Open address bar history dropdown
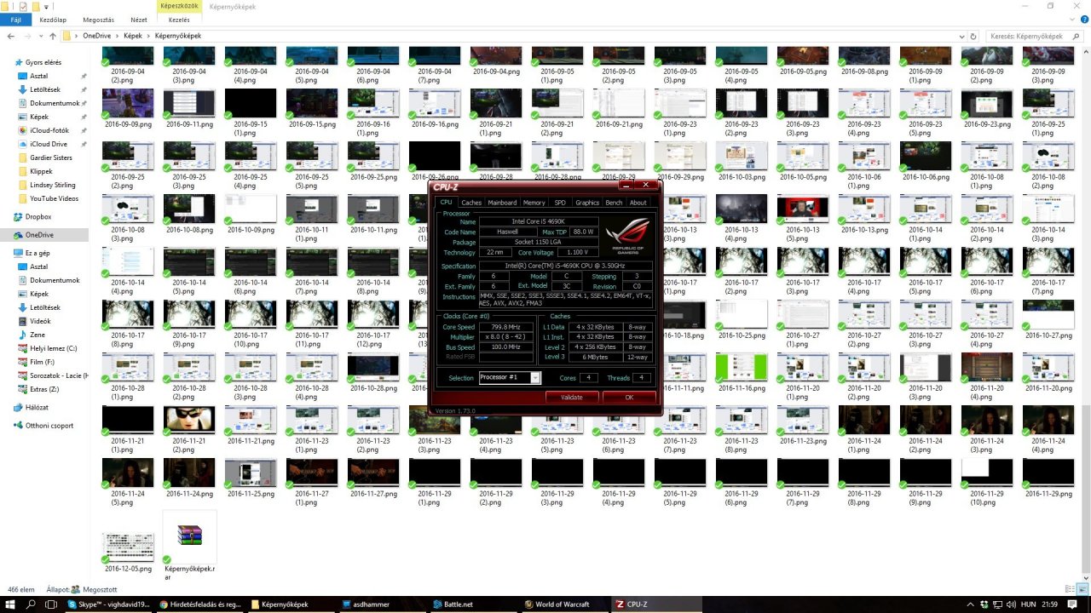Image resolution: width=1091 pixels, height=613 pixels. 962,37
